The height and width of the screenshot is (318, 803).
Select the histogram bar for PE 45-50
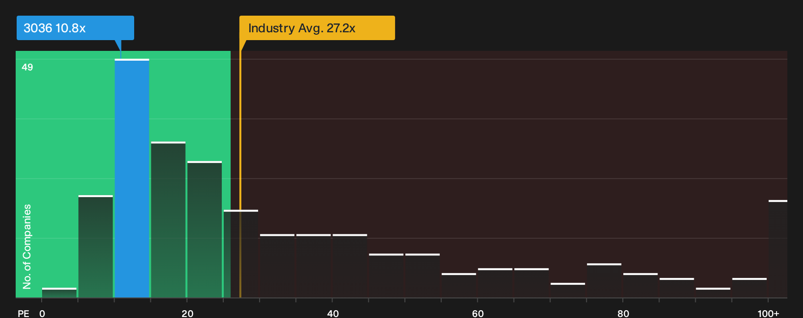click(x=386, y=275)
